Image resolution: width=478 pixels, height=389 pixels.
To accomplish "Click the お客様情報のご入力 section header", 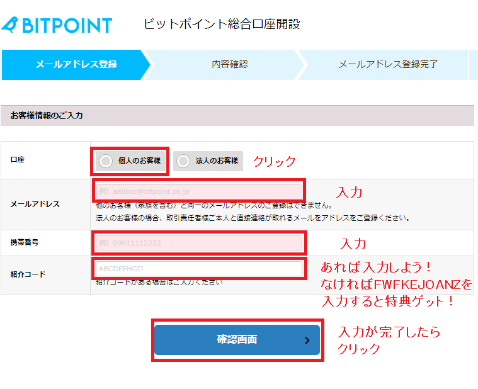I will pyautogui.click(x=47, y=116).
